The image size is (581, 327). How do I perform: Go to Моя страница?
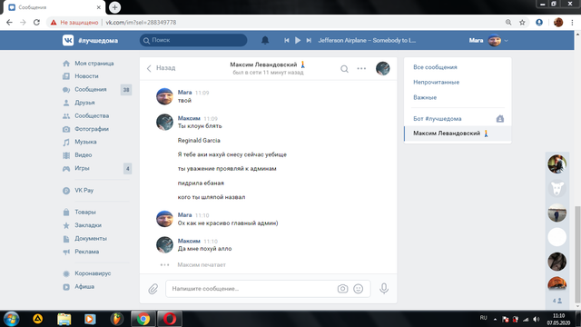(x=94, y=64)
